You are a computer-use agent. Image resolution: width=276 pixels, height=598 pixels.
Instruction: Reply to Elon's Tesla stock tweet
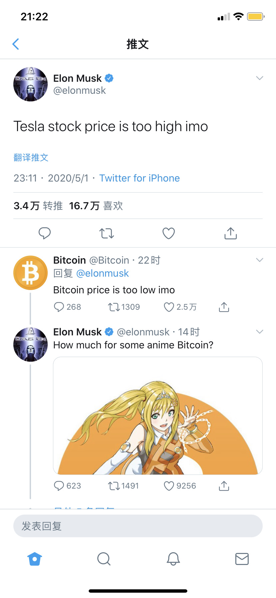[45, 233]
